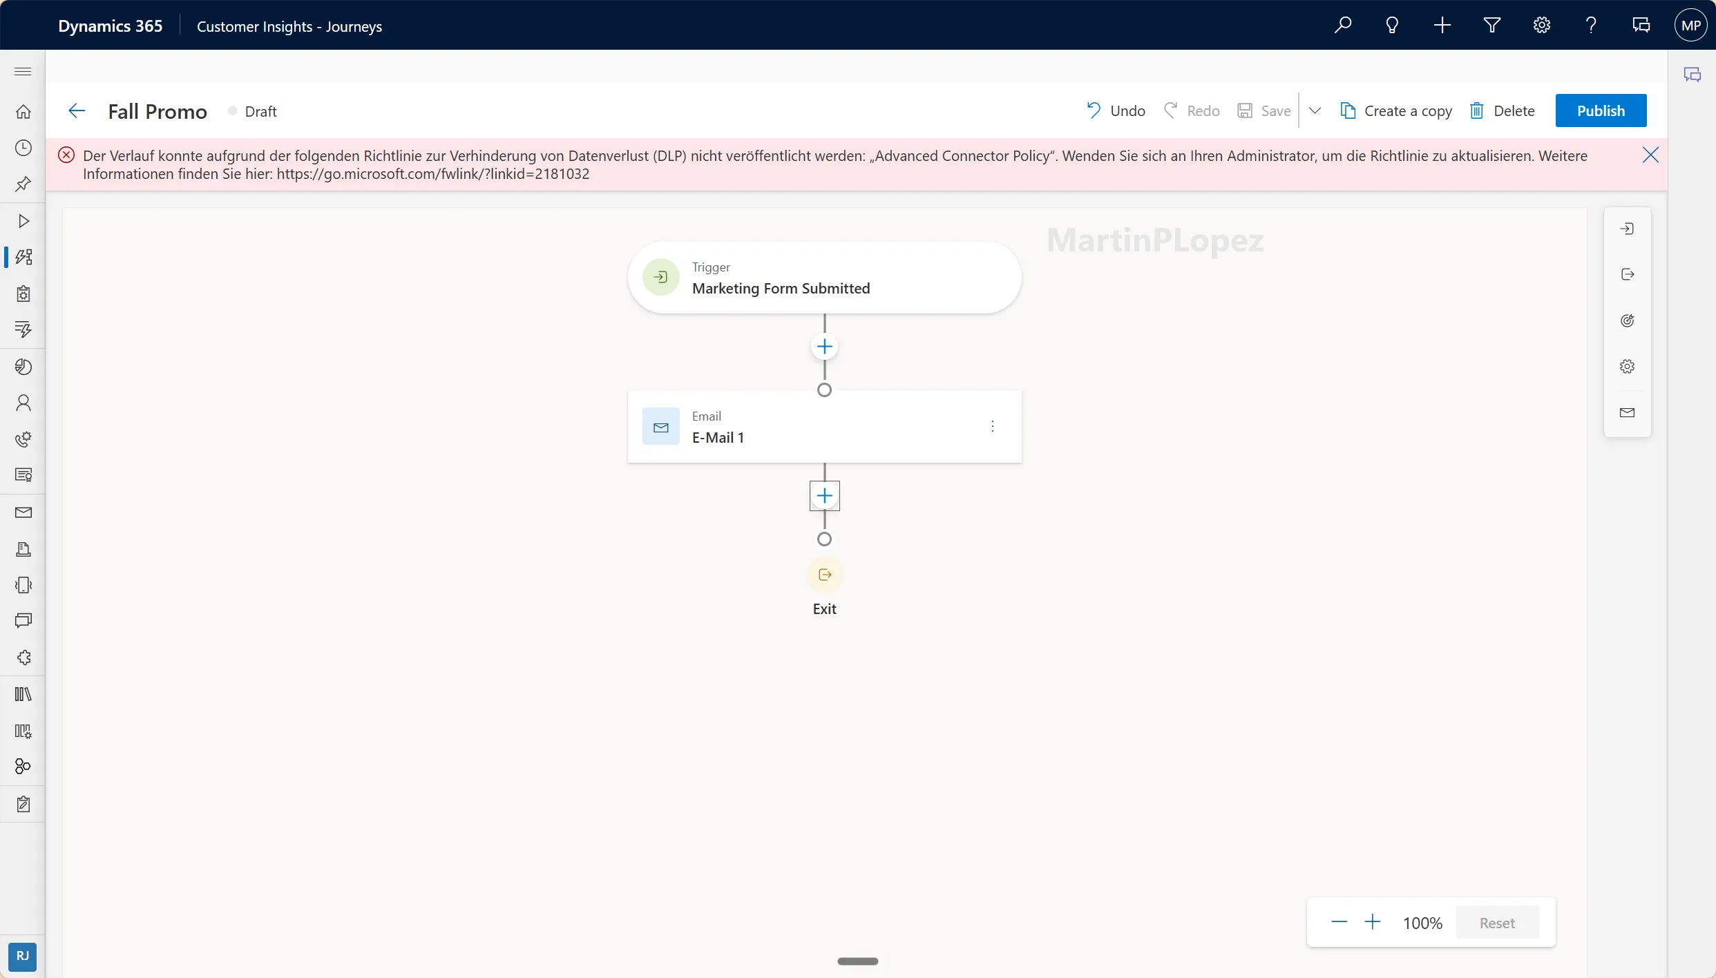
Task: Open the MP account avatar
Action: coord(1690,26)
